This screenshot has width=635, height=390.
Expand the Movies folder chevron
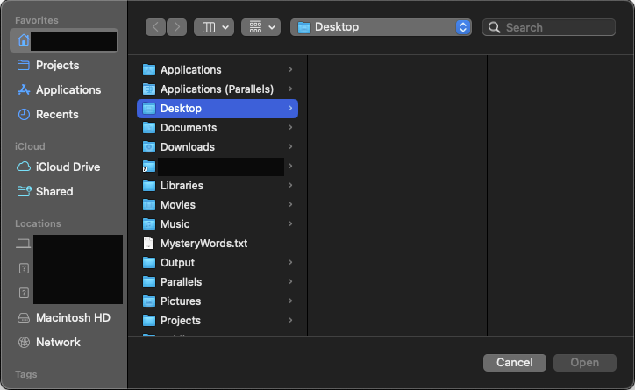point(290,205)
